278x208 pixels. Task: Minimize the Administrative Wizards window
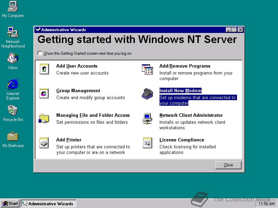[x=228, y=30]
